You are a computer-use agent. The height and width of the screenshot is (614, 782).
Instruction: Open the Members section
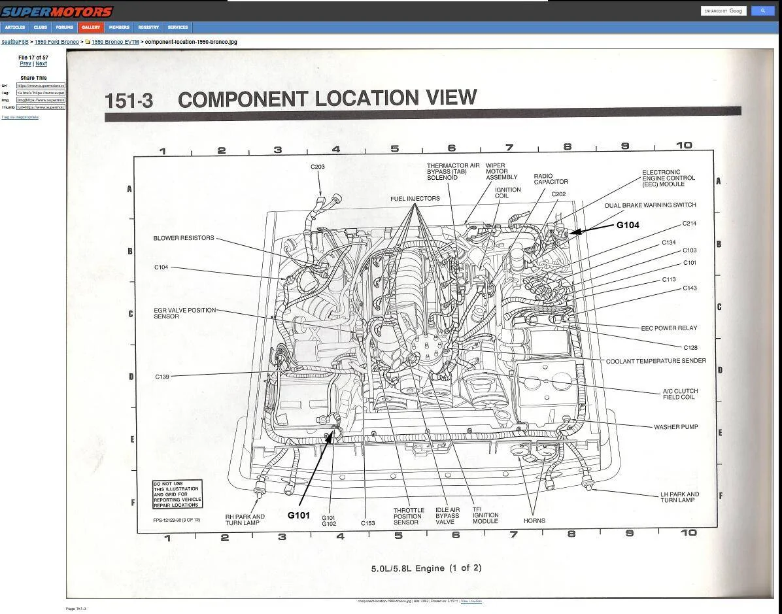(119, 27)
